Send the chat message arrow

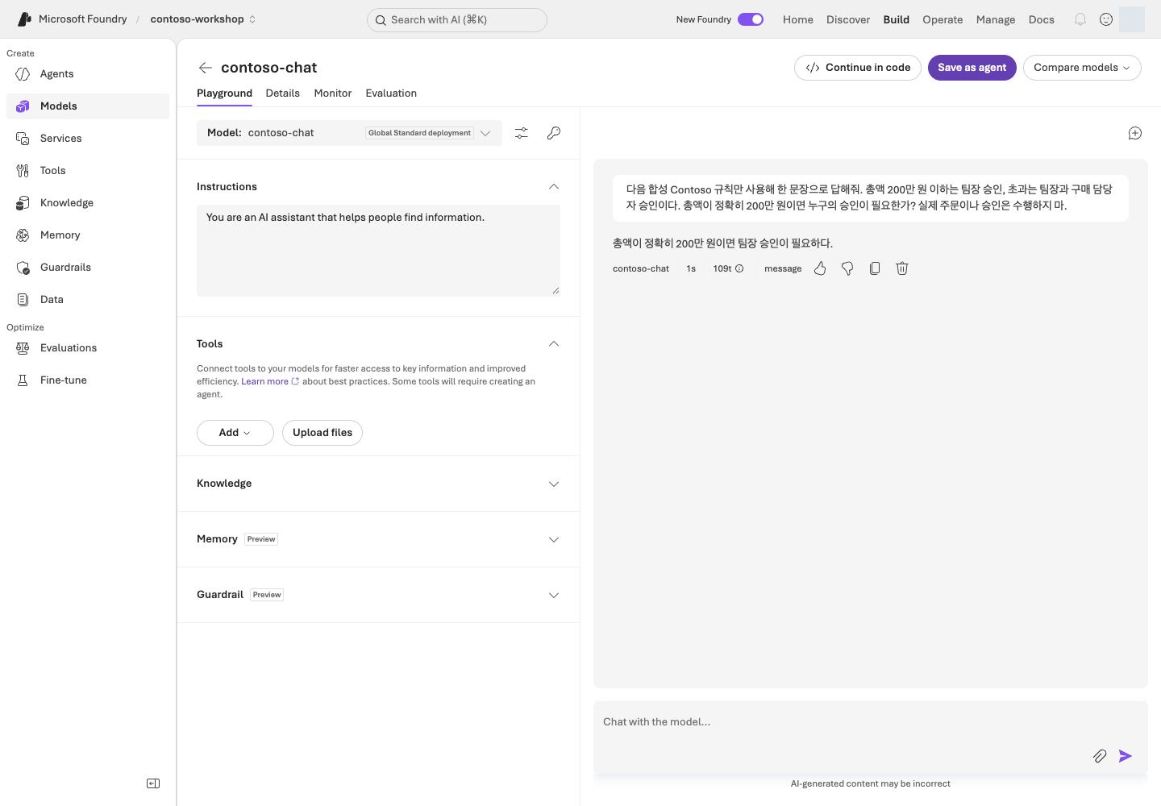[x=1126, y=756]
